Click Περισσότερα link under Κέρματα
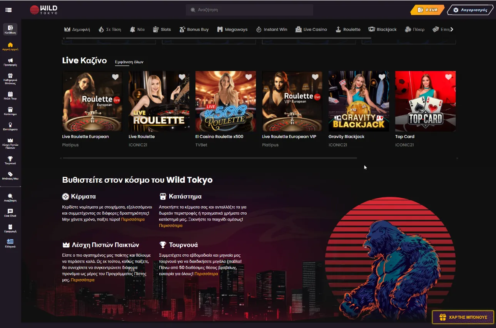 coord(133,219)
